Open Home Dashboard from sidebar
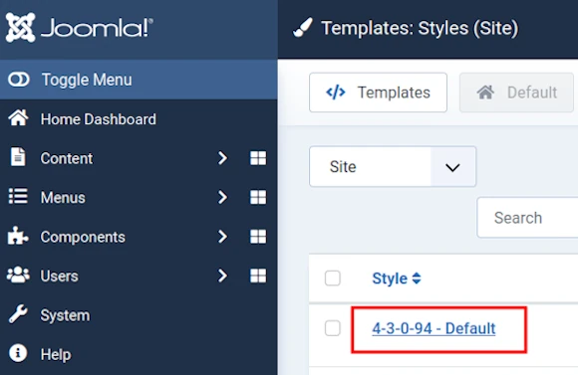 tap(98, 119)
